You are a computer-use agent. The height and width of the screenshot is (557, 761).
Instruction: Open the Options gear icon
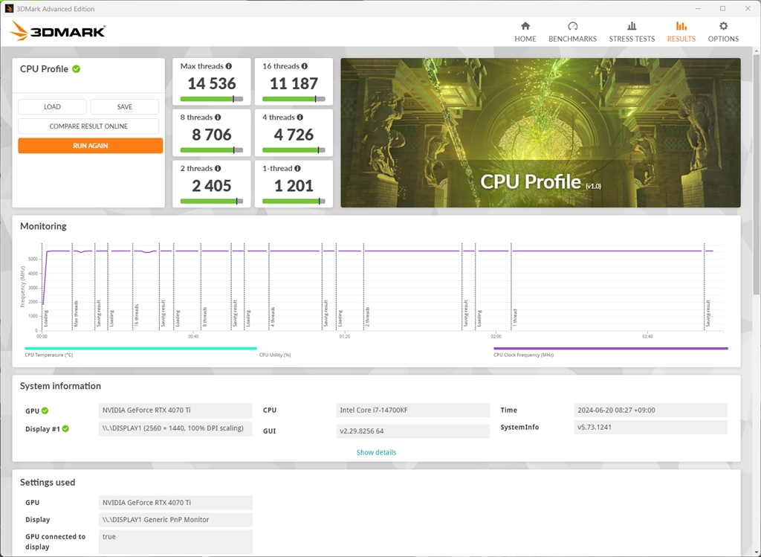[x=723, y=26]
